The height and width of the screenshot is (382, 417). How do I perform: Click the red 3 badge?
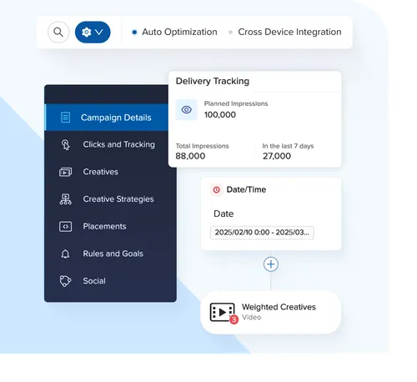(x=234, y=319)
